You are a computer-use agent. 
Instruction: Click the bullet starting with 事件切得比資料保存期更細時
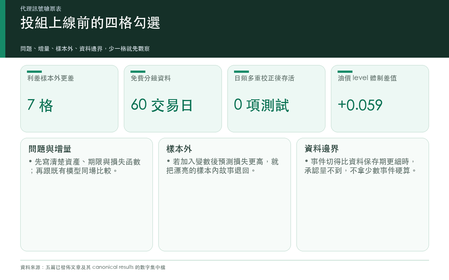click(x=360, y=166)
